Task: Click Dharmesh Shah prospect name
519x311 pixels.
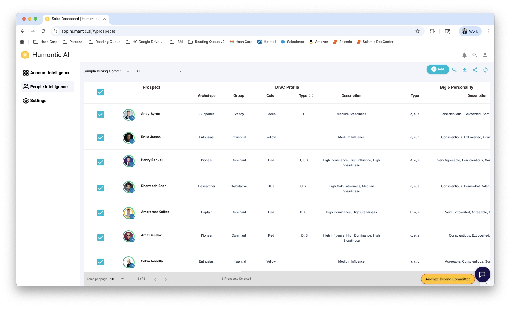Action: [154, 186]
